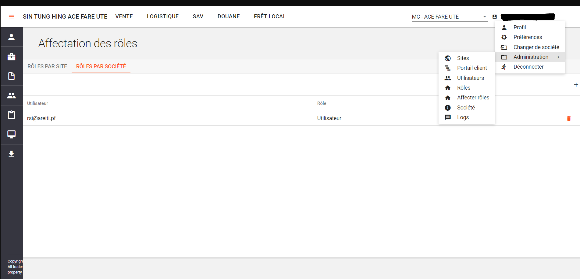Select Utilisateurs from Administration submenu

point(470,78)
